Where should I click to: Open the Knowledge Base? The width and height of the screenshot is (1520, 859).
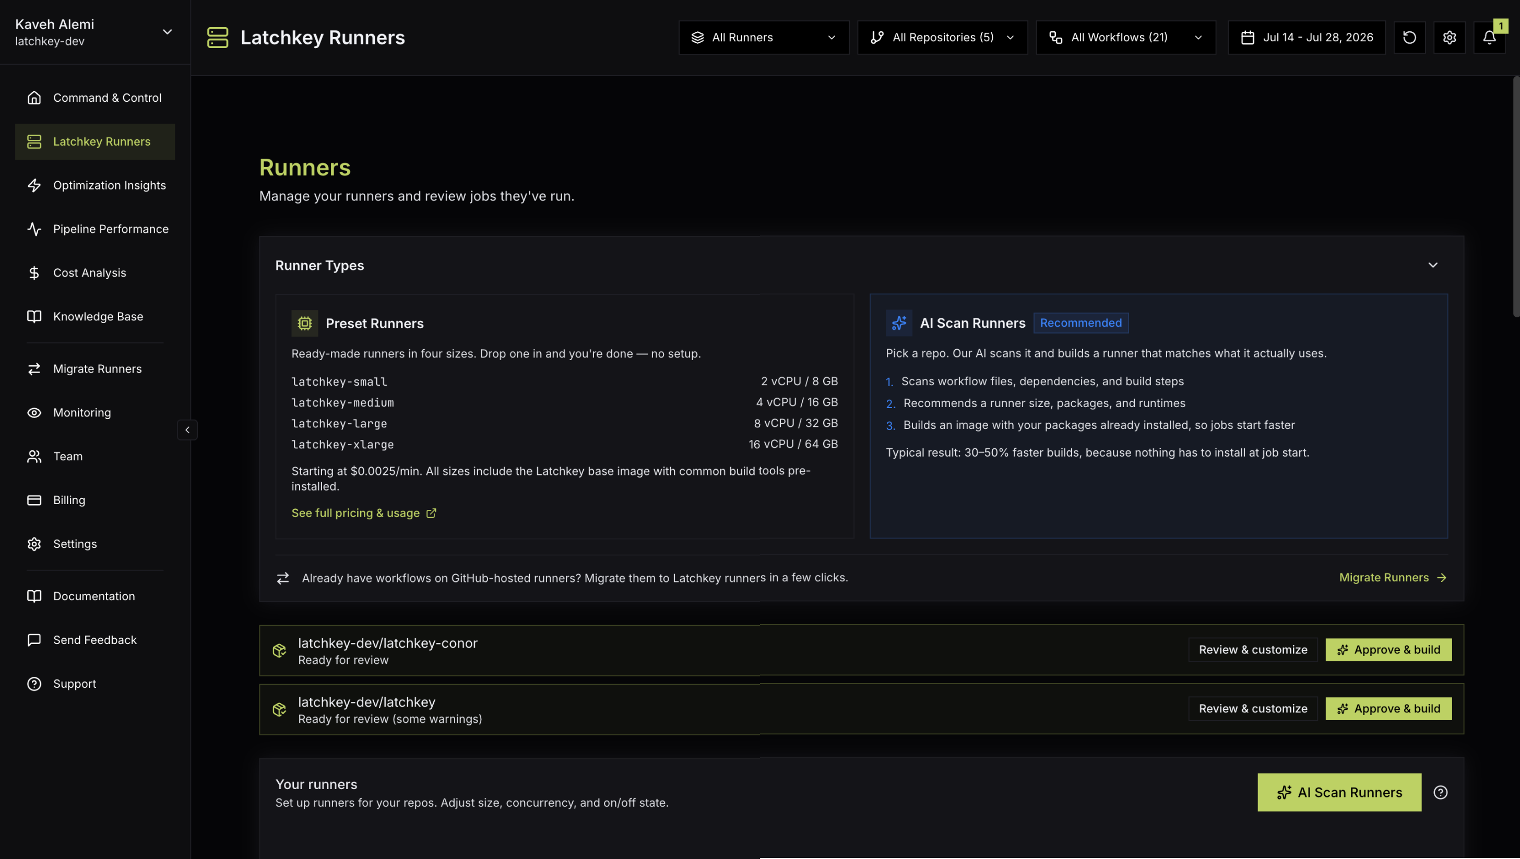(94, 316)
